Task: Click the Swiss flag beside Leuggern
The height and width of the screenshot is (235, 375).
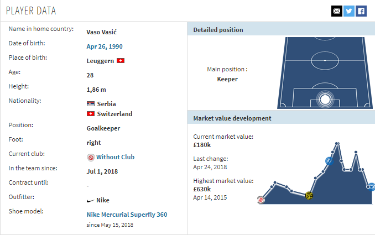Action: [x=121, y=61]
